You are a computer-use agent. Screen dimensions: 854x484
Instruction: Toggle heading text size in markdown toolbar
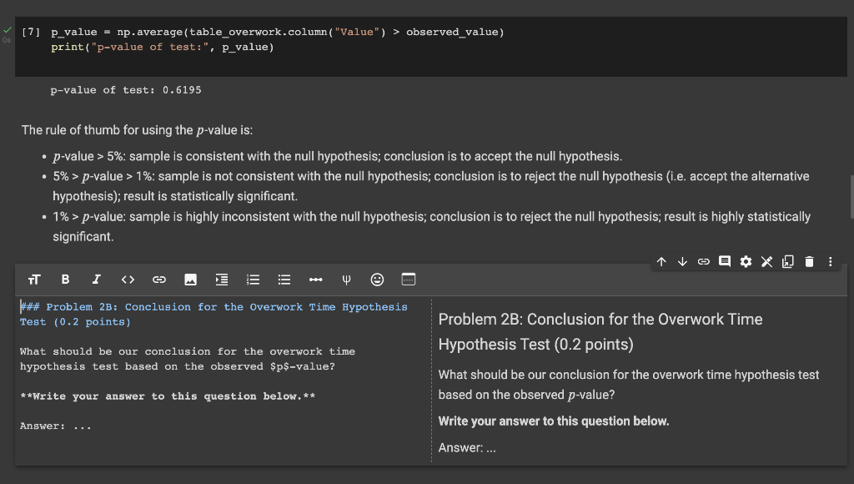tap(33, 280)
